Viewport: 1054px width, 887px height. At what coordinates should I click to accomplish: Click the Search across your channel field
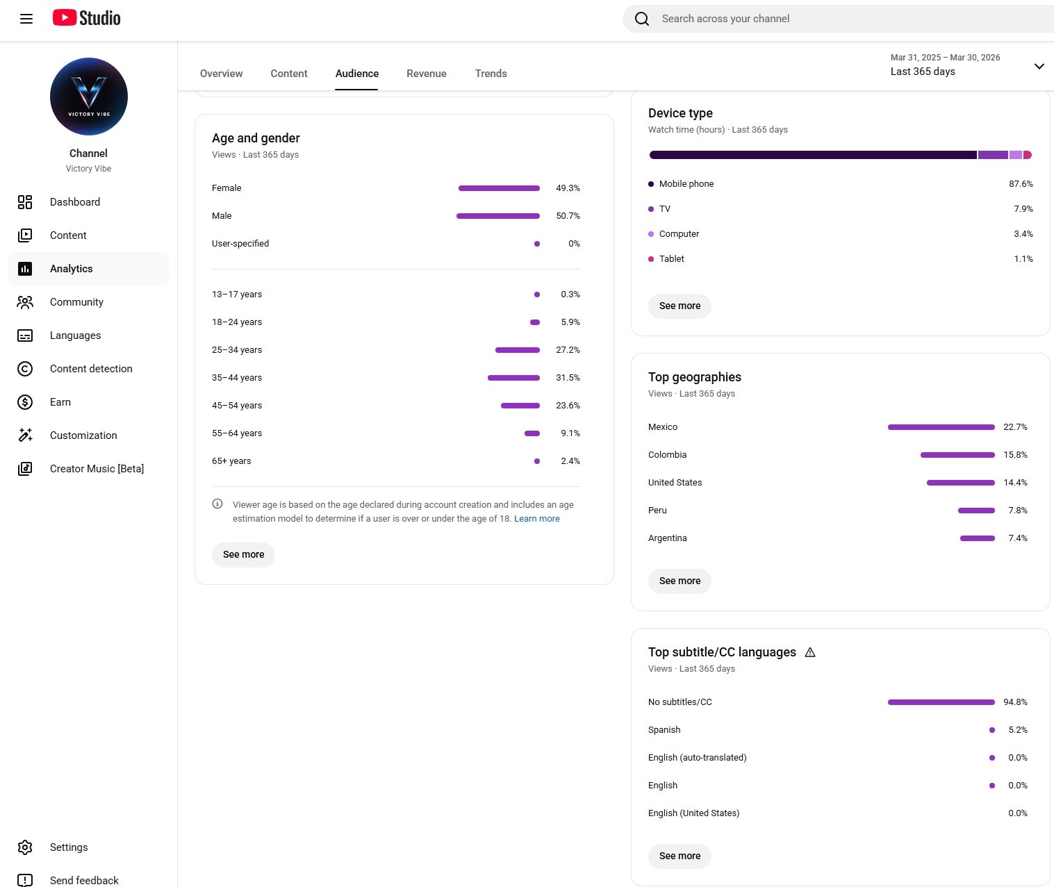(x=834, y=19)
